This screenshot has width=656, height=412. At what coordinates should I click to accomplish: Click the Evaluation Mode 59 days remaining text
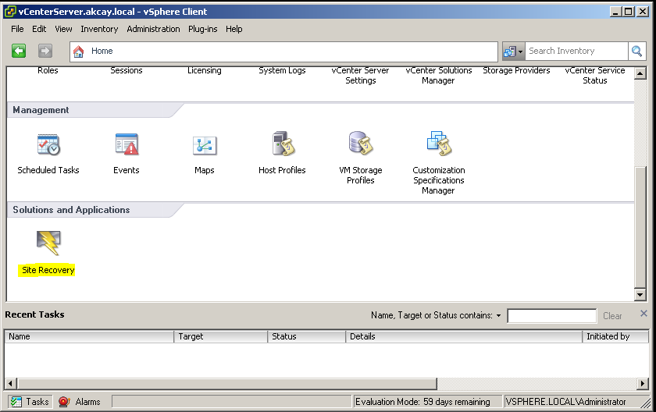coord(422,402)
